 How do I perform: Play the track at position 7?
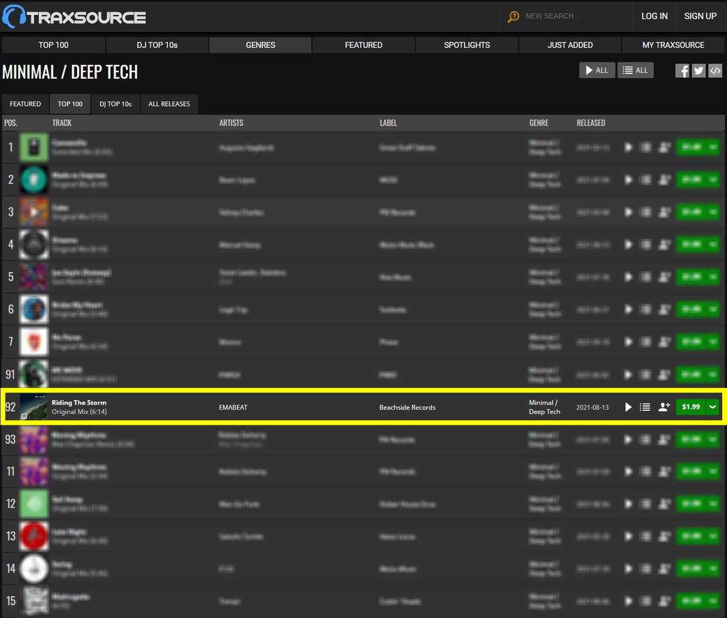click(628, 342)
